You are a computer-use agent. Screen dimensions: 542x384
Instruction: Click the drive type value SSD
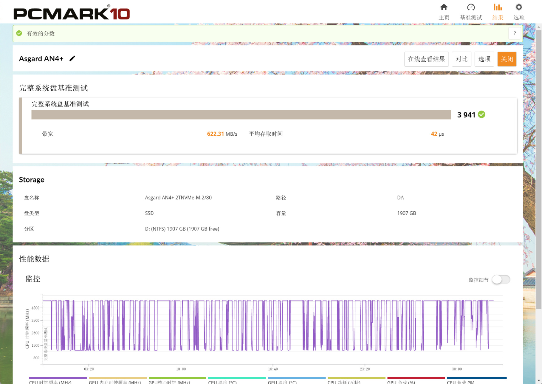[x=149, y=213]
